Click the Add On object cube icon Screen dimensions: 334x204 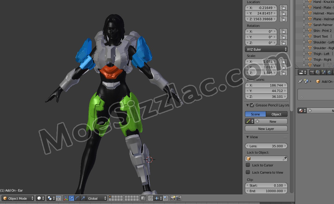pos(318,81)
